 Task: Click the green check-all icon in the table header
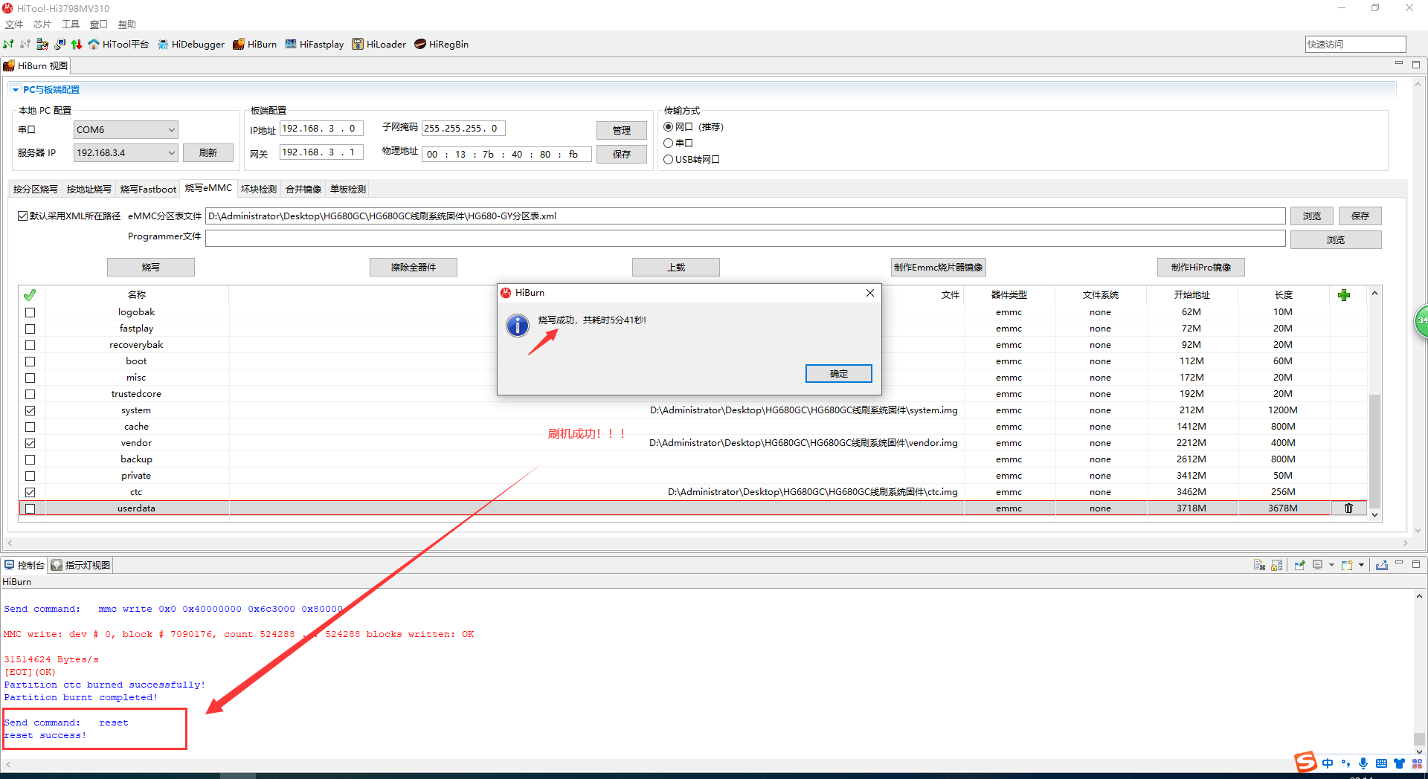(x=30, y=295)
